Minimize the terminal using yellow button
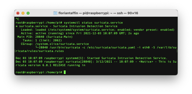The height and width of the screenshot is (94, 192). pyautogui.click(x=23, y=13)
